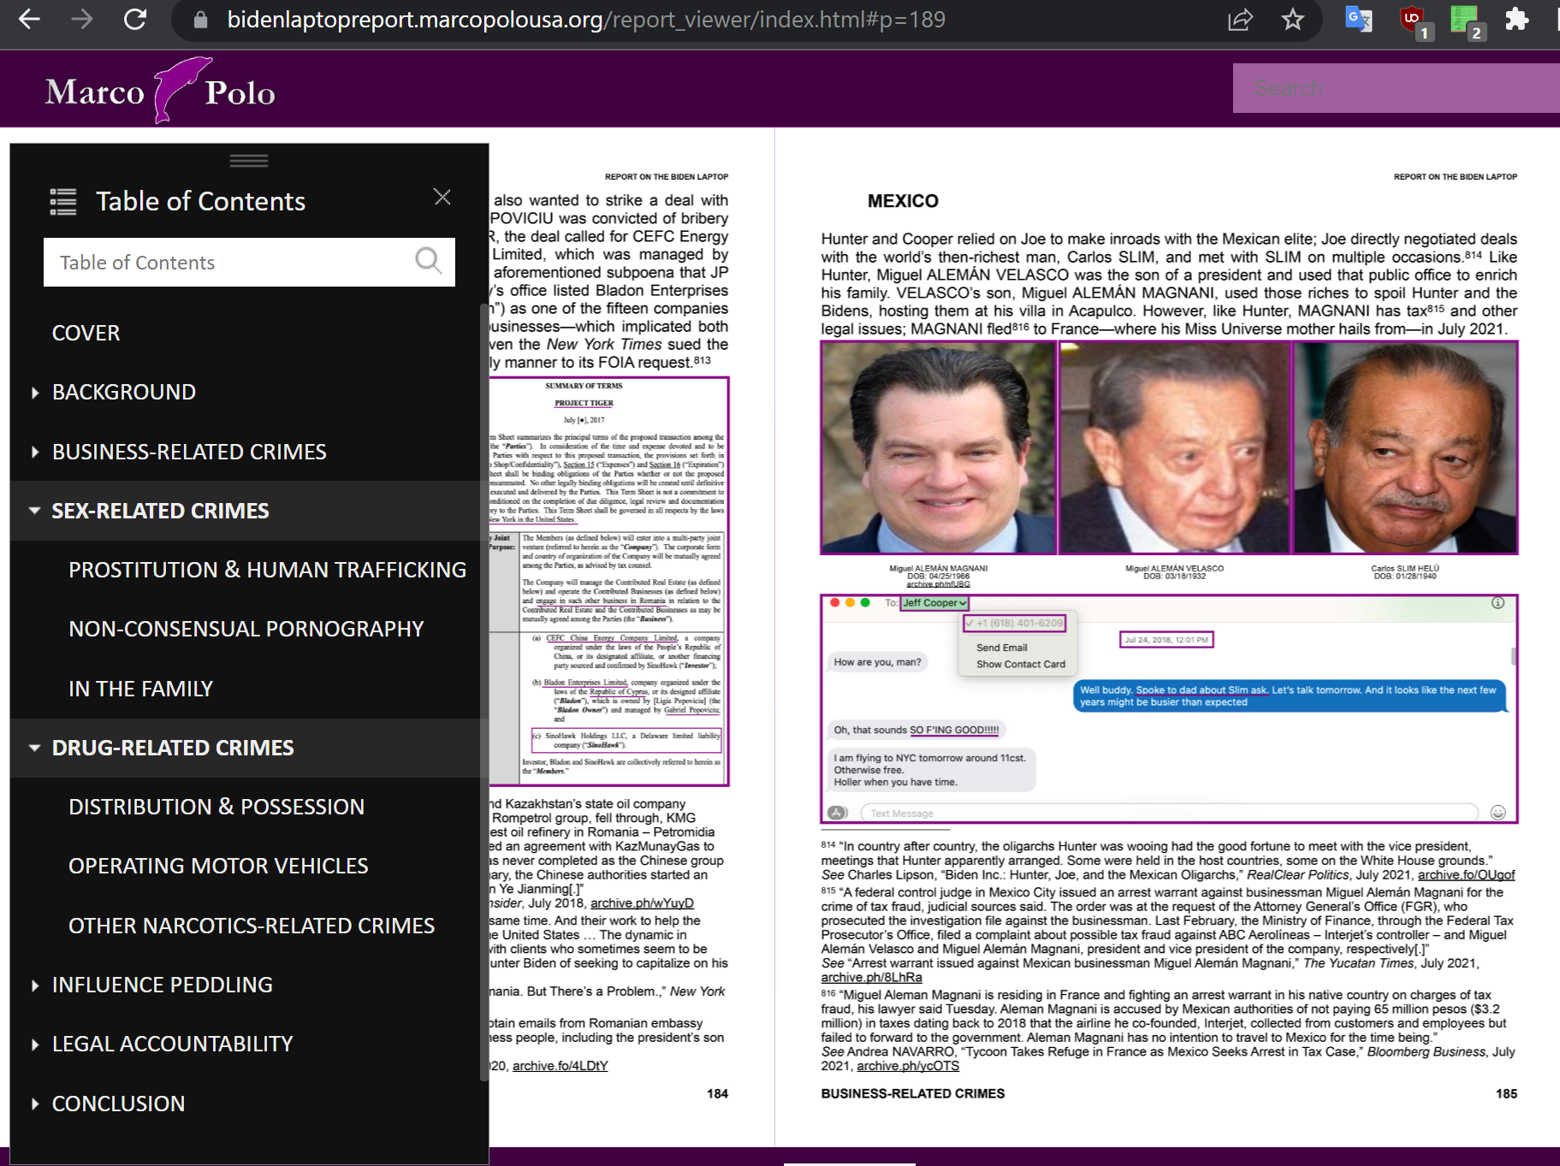Image resolution: width=1560 pixels, height=1166 pixels.
Task: Open the archive.ph/8LhRa footnote link
Action: [x=871, y=978]
